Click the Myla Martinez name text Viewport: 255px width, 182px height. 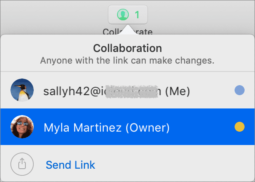pyautogui.click(x=82, y=128)
